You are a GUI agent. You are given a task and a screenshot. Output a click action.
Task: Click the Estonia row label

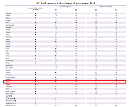[x=8, y=30]
